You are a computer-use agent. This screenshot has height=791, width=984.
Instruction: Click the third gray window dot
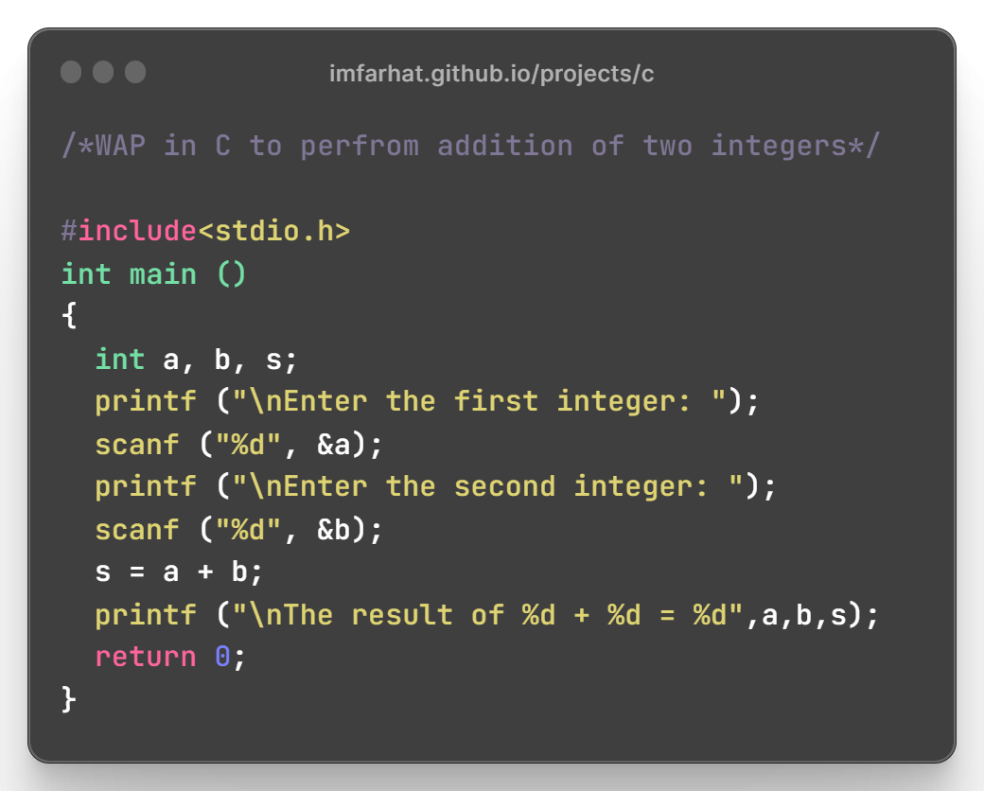(135, 72)
